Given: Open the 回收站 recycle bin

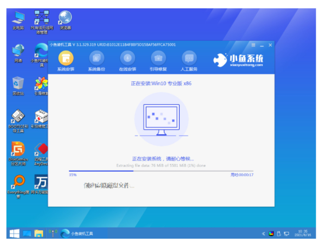Looking at the screenshot, I should (19, 84).
